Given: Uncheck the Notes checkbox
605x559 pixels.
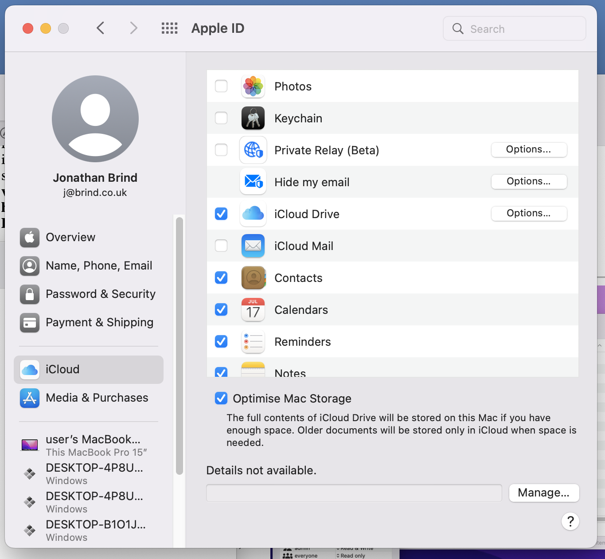Looking at the screenshot, I should pos(221,372).
